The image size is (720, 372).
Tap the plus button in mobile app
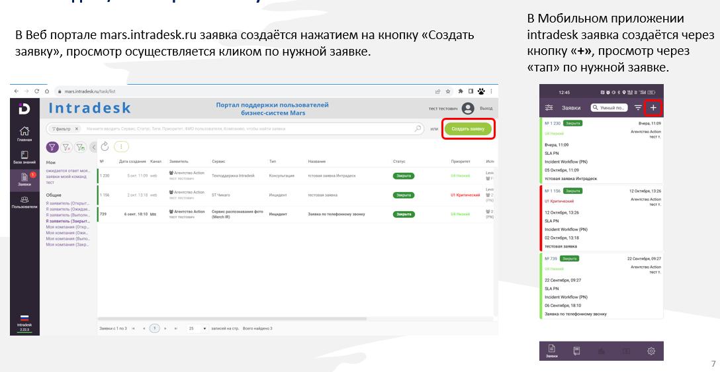tap(653, 108)
